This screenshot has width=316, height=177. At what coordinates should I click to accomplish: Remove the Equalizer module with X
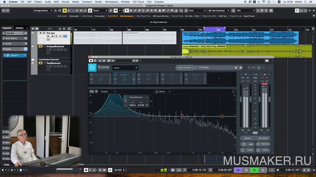pyautogui.click(x=134, y=74)
